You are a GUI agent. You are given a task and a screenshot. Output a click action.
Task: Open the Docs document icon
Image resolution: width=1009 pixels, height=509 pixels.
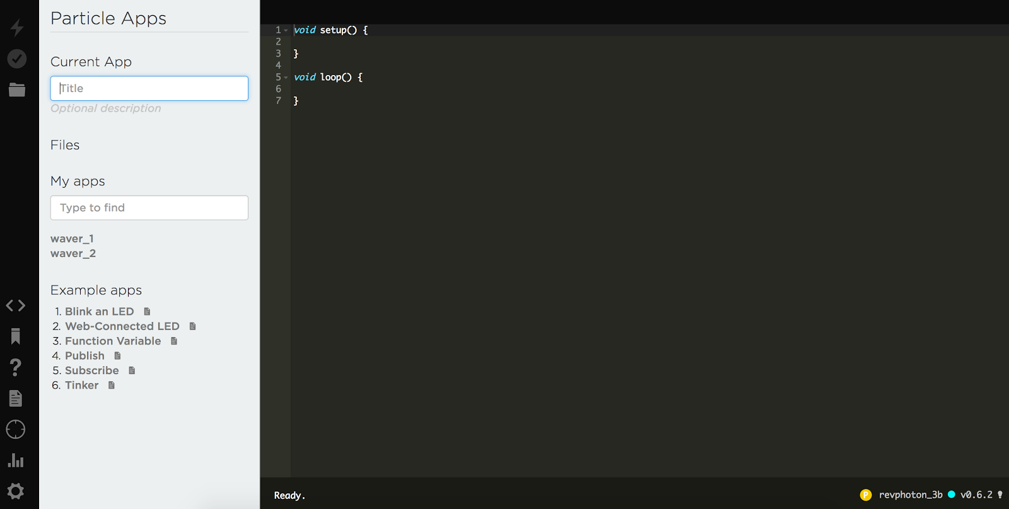click(x=16, y=398)
